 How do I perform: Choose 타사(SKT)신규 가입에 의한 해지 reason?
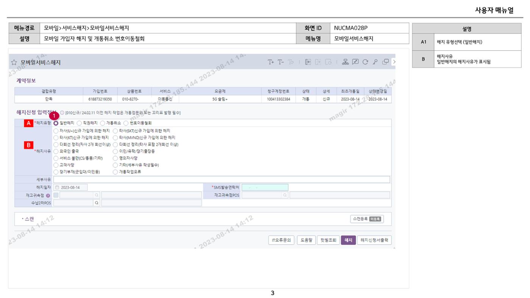tap(115, 130)
